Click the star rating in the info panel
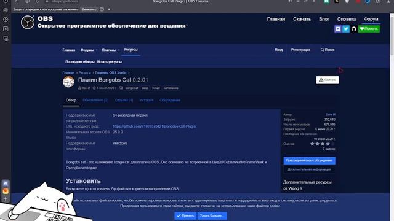Image resolution: width=394 pixels, height=221 pixels. coord(322,144)
